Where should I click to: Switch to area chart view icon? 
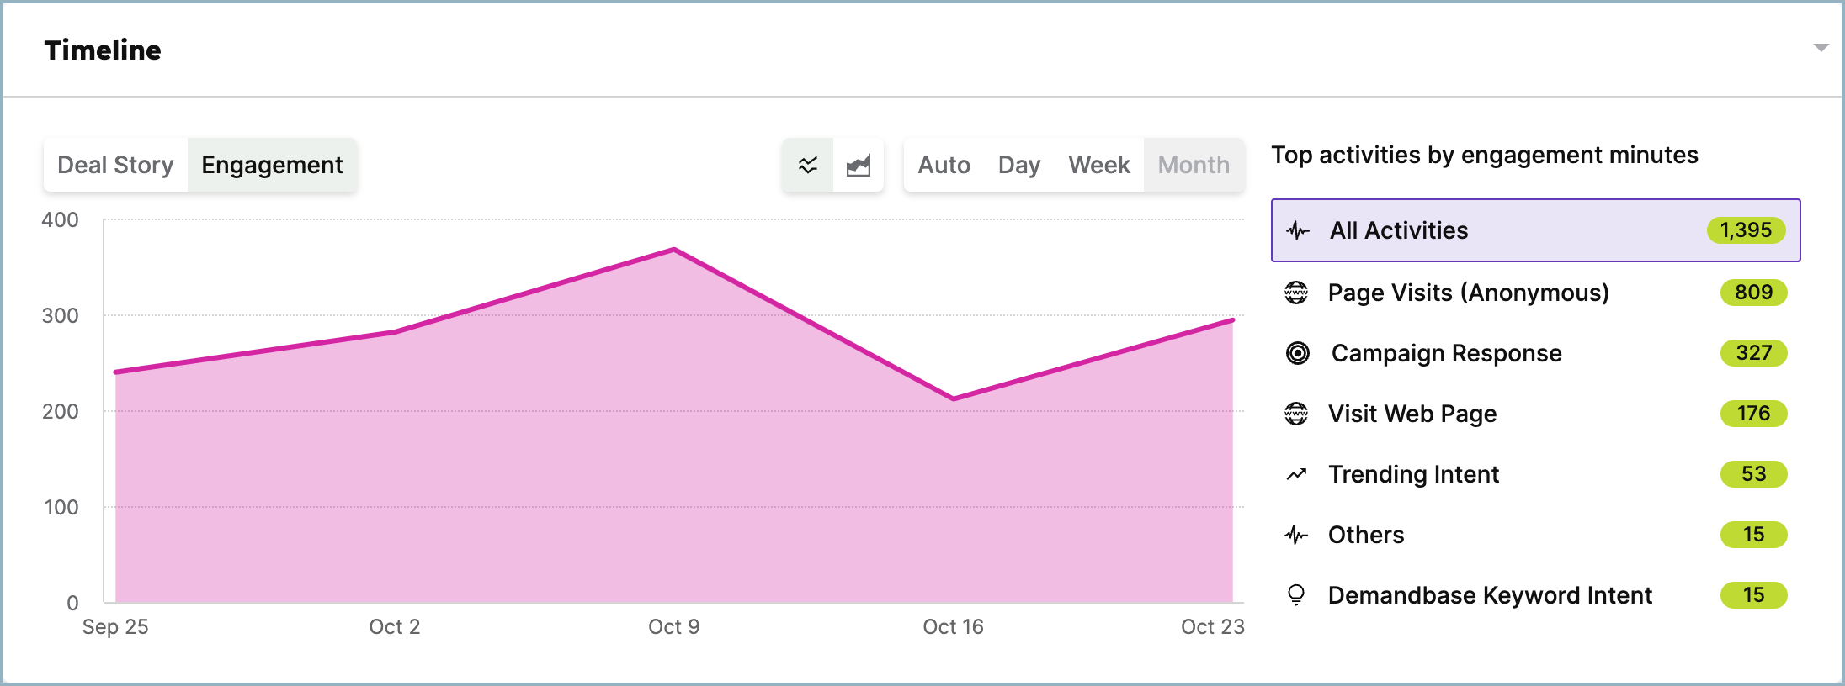click(x=859, y=165)
